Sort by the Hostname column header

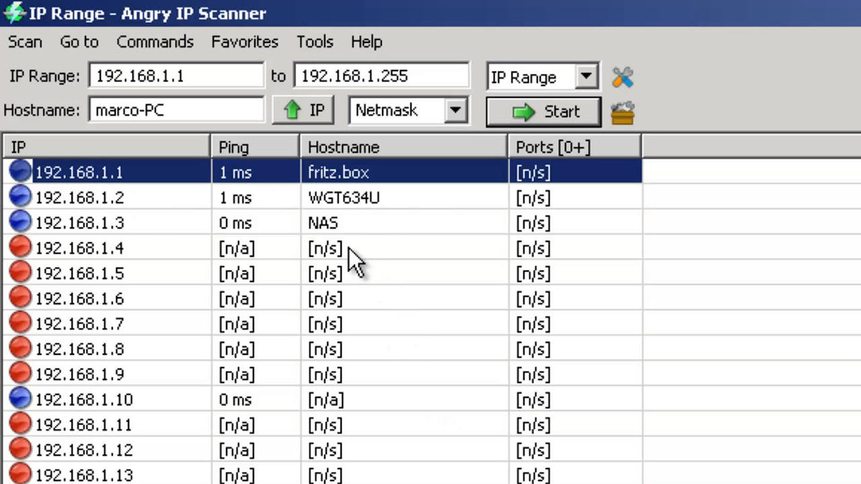pos(404,147)
